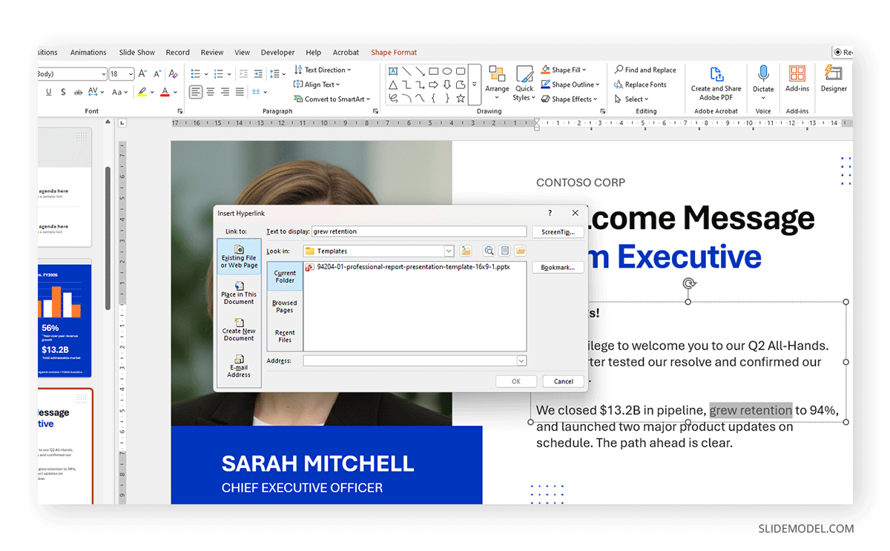890x551 pixels.
Task: Click the yellow text highlight color button
Action: [142, 92]
